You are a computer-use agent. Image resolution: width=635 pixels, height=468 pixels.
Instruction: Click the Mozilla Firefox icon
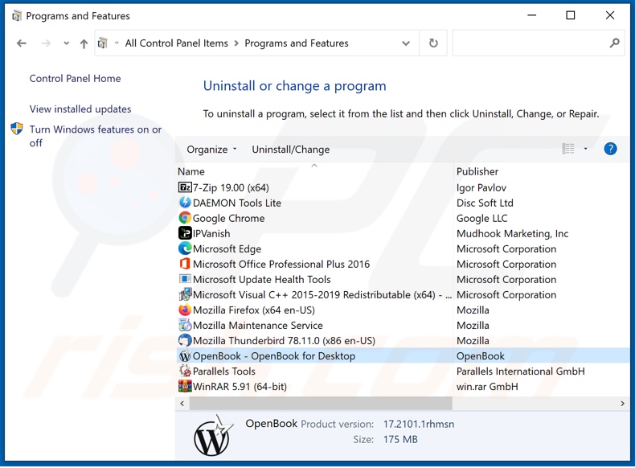tap(185, 310)
